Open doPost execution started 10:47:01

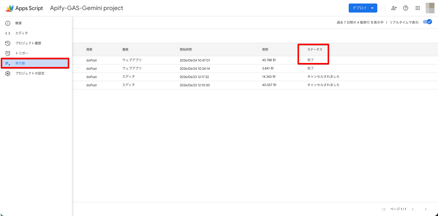[92, 60]
